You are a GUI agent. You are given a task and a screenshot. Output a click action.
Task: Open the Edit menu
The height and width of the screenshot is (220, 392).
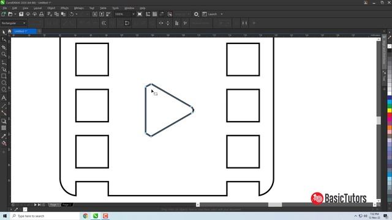15,8
